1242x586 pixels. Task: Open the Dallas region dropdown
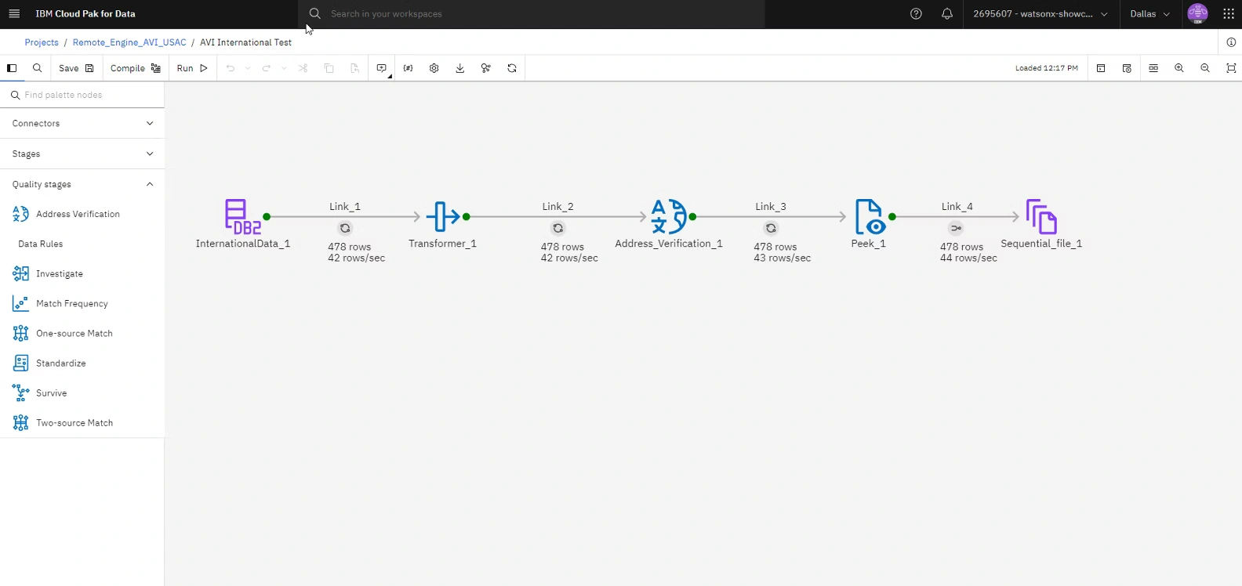(x=1149, y=14)
